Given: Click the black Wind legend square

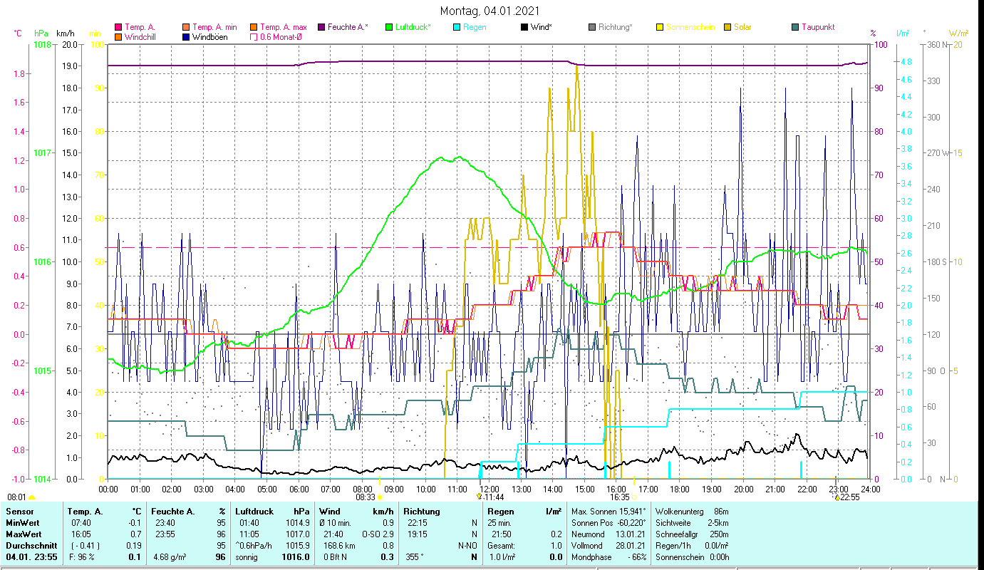Looking at the screenshot, I should [524, 27].
